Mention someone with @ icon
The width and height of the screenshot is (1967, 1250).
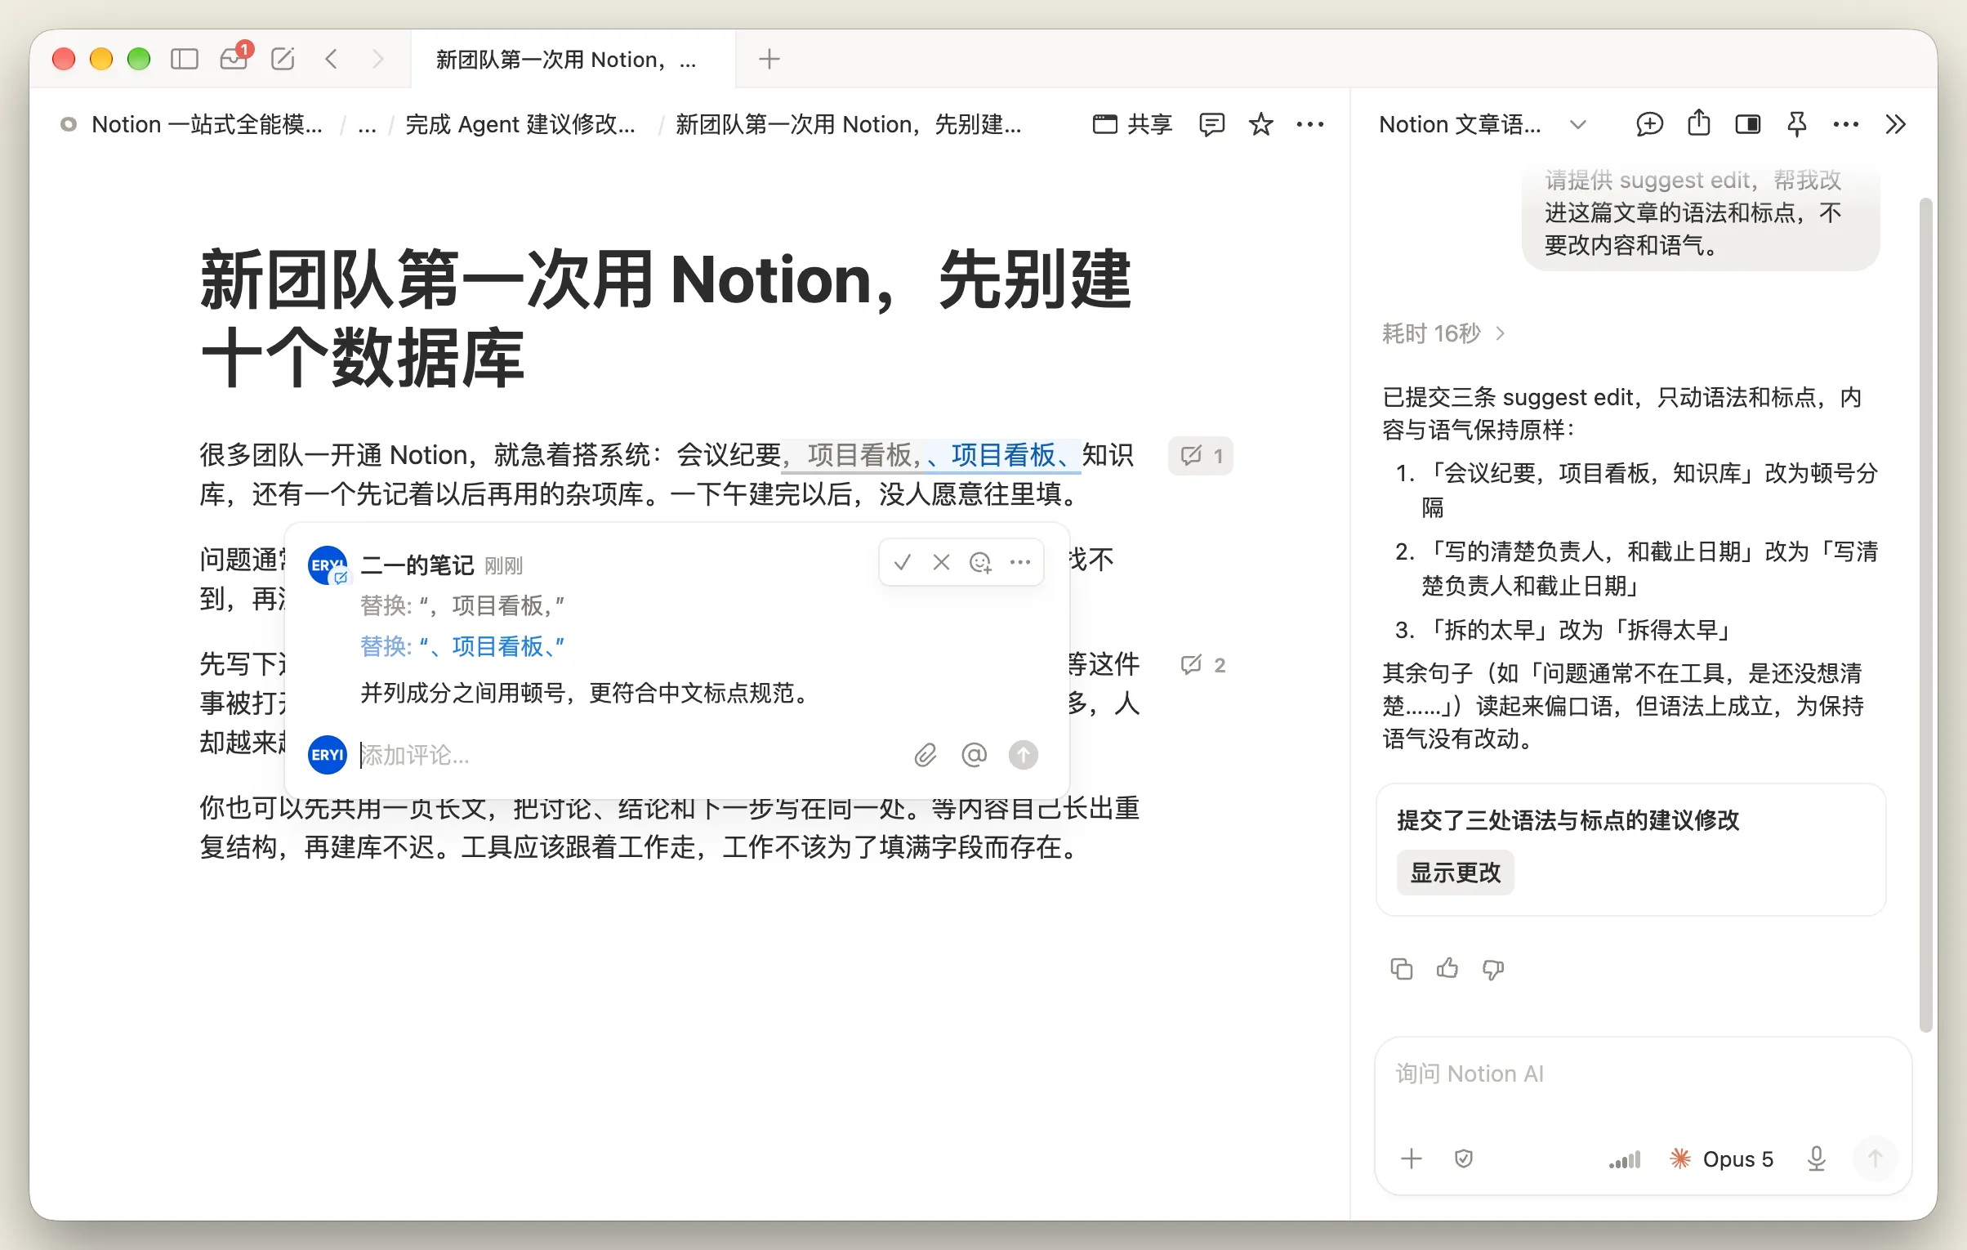coord(975,755)
